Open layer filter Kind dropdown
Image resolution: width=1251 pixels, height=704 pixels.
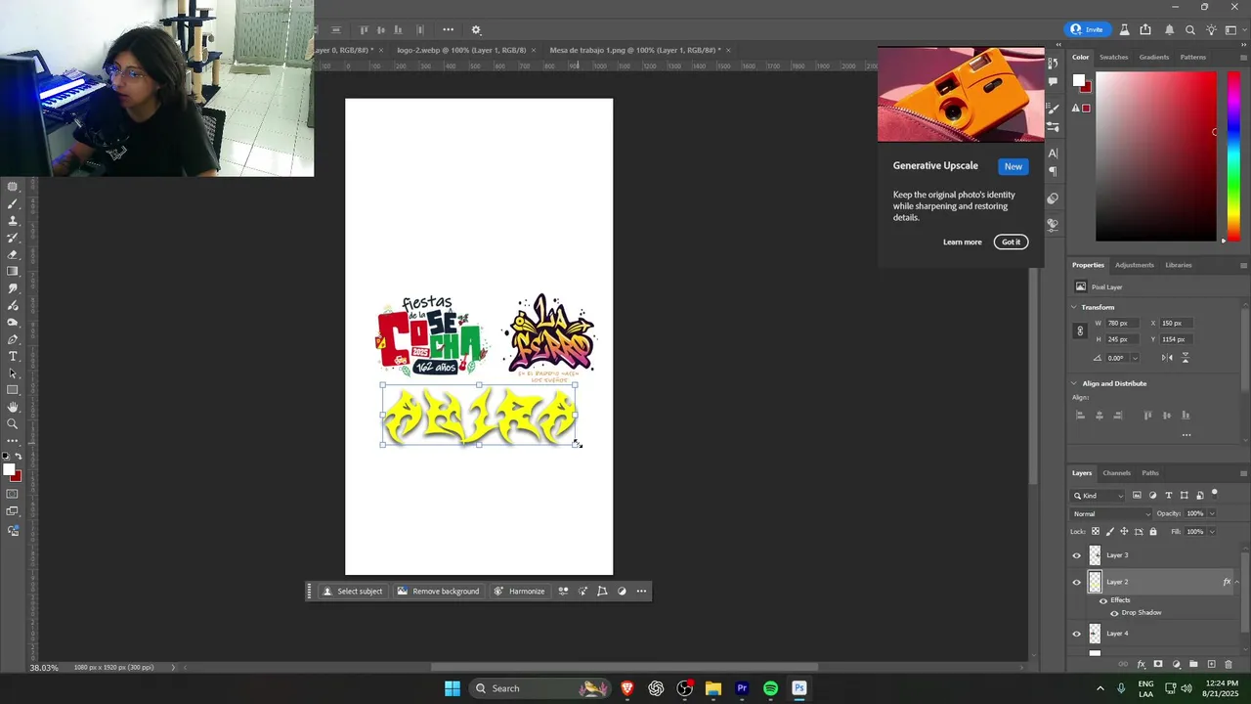pos(1099,496)
